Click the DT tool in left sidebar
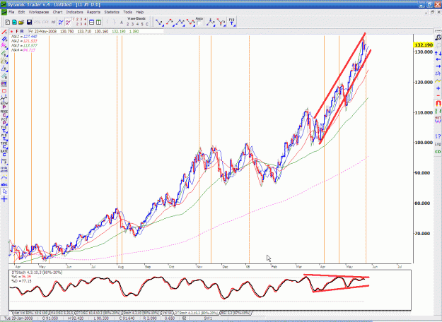Viewport: 442px width, 322px height. point(4,83)
